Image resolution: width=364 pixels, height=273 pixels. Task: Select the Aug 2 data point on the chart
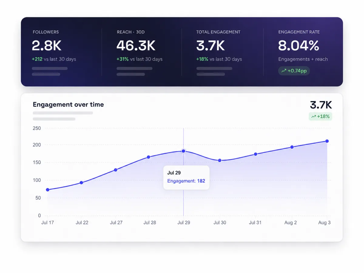tap(292, 147)
